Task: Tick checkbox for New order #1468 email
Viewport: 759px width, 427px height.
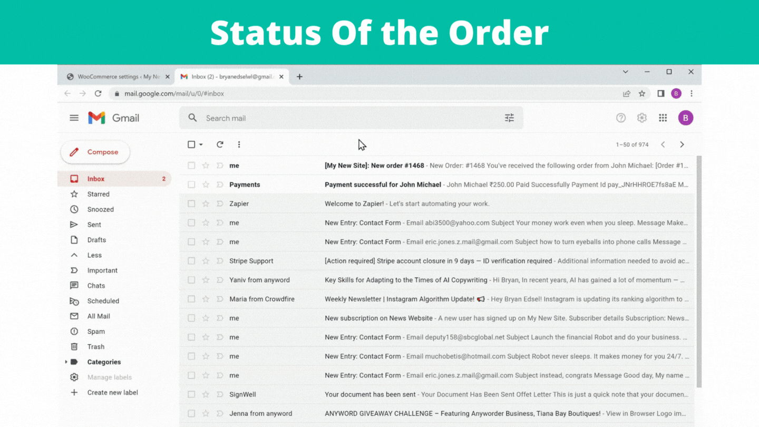Action: 191,166
